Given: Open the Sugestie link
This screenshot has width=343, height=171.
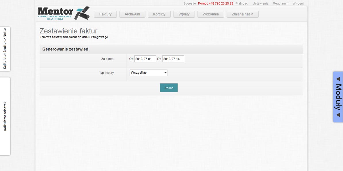Looking at the screenshot, I should (189, 3).
